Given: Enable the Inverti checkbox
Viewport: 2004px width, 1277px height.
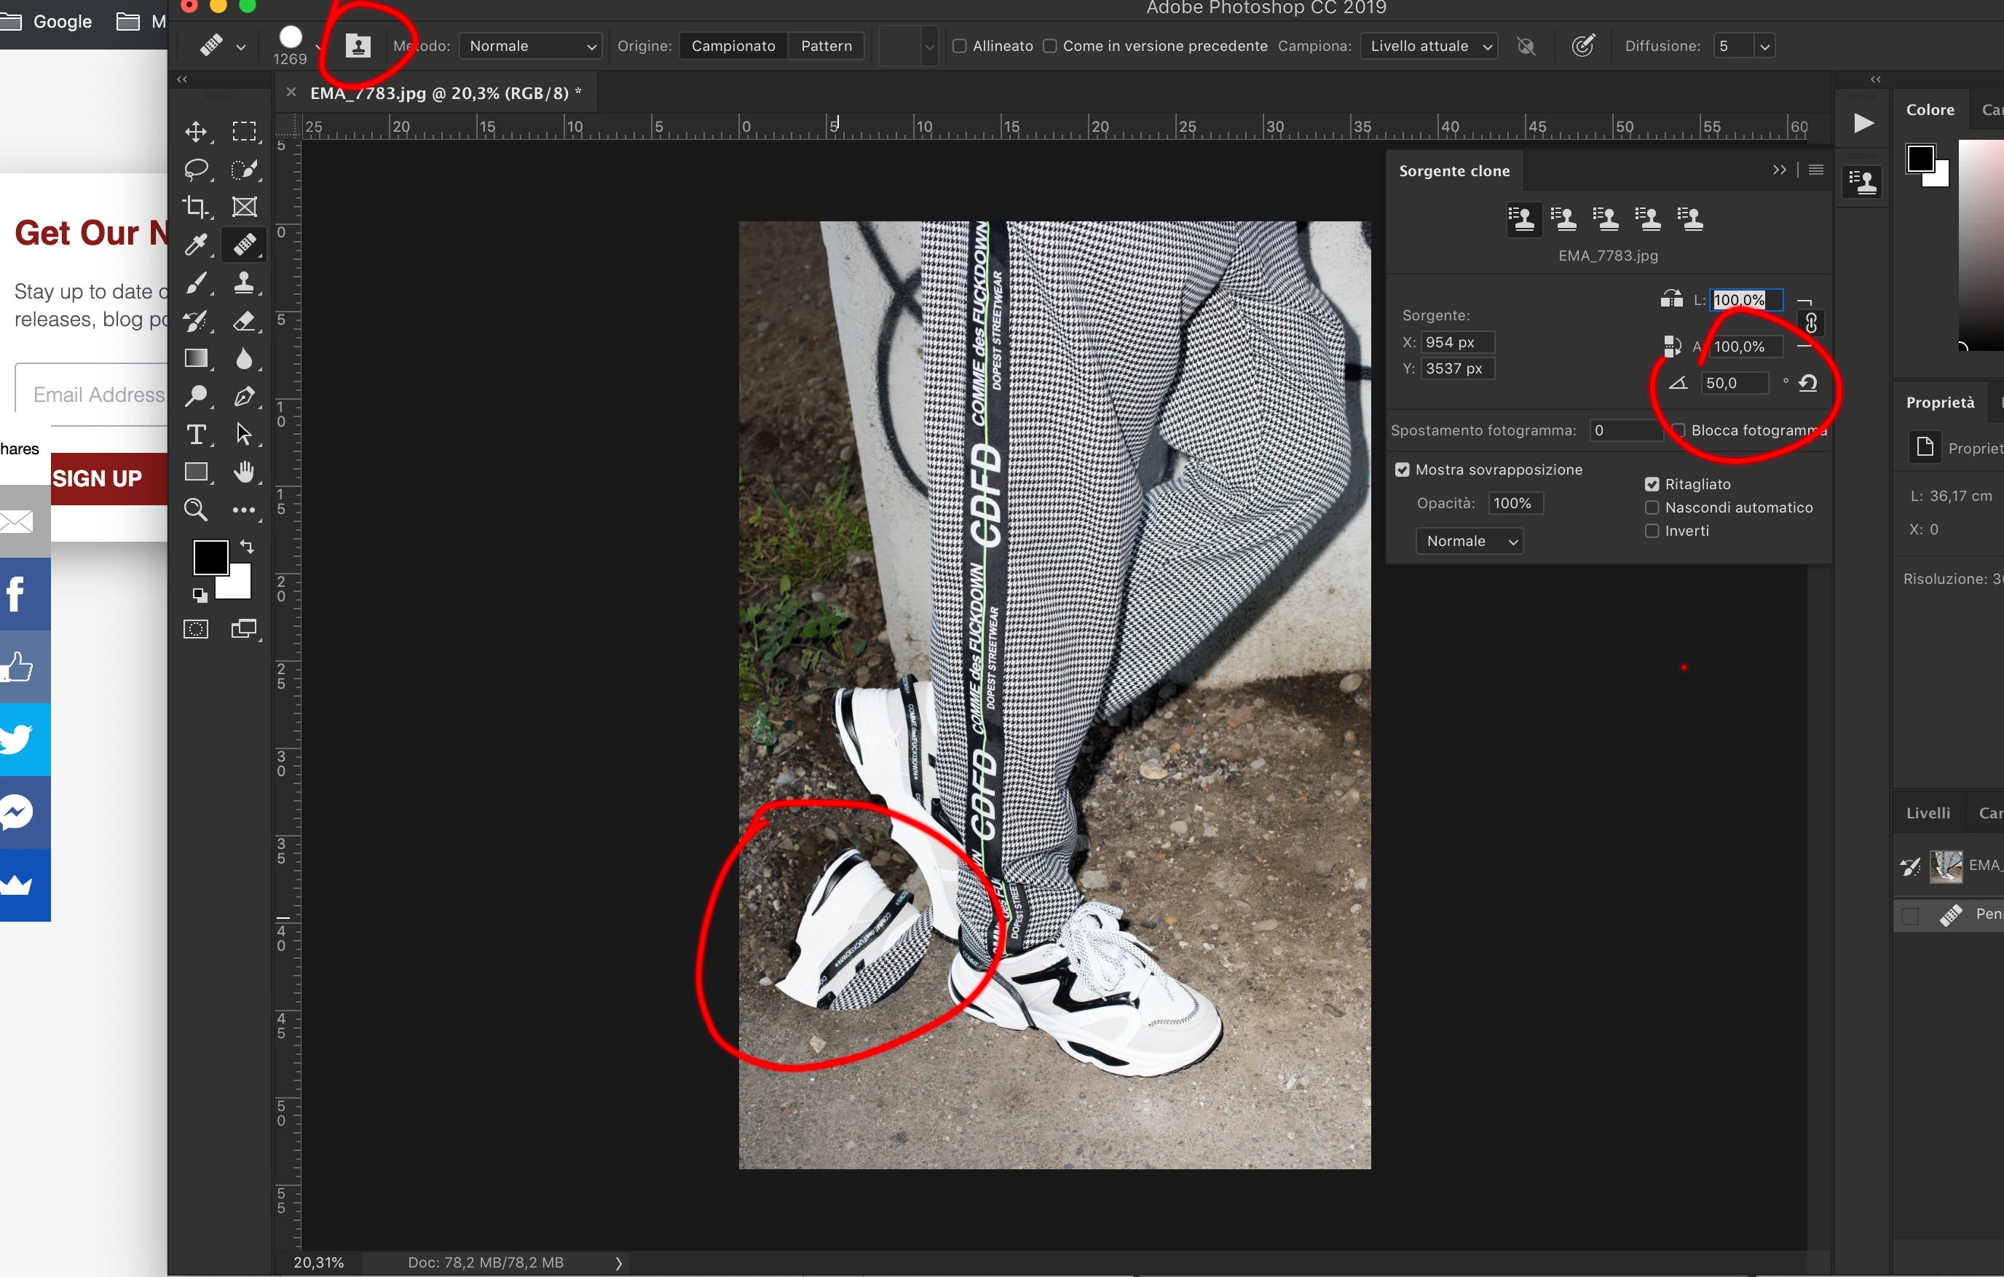Looking at the screenshot, I should coord(1652,531).
